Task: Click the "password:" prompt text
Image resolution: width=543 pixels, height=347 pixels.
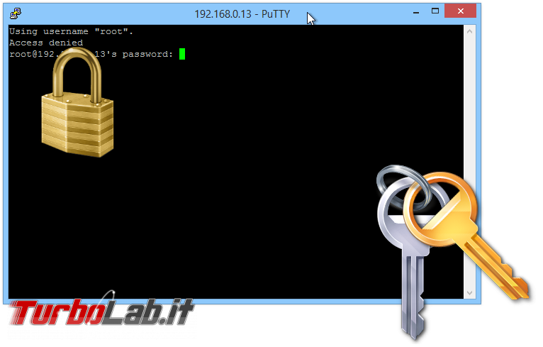Action: point(147,54)
